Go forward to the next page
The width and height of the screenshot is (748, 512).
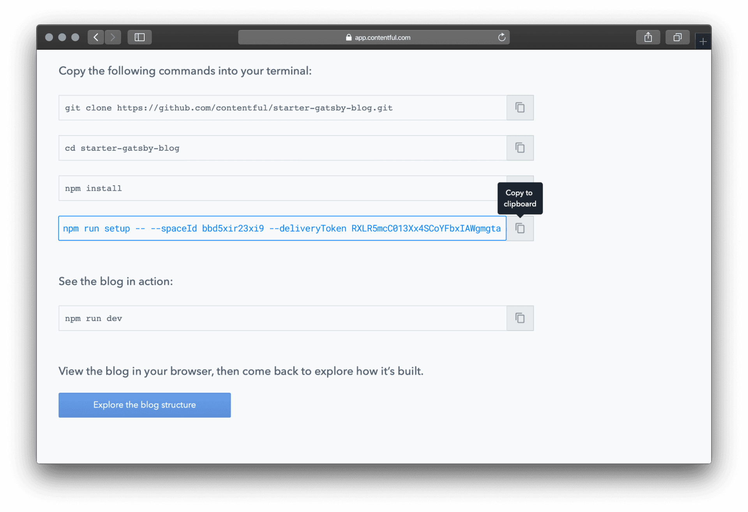click(113, 37)
